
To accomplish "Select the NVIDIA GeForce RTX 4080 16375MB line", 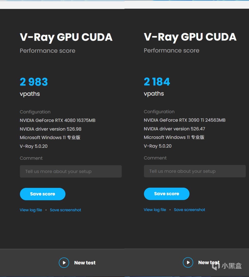I will [57, 120].
